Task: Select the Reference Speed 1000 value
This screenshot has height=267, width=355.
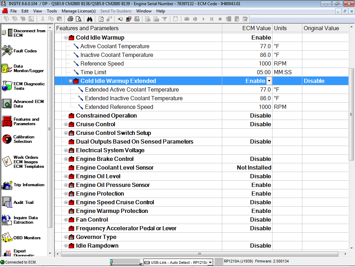Action: click(265, 64)
